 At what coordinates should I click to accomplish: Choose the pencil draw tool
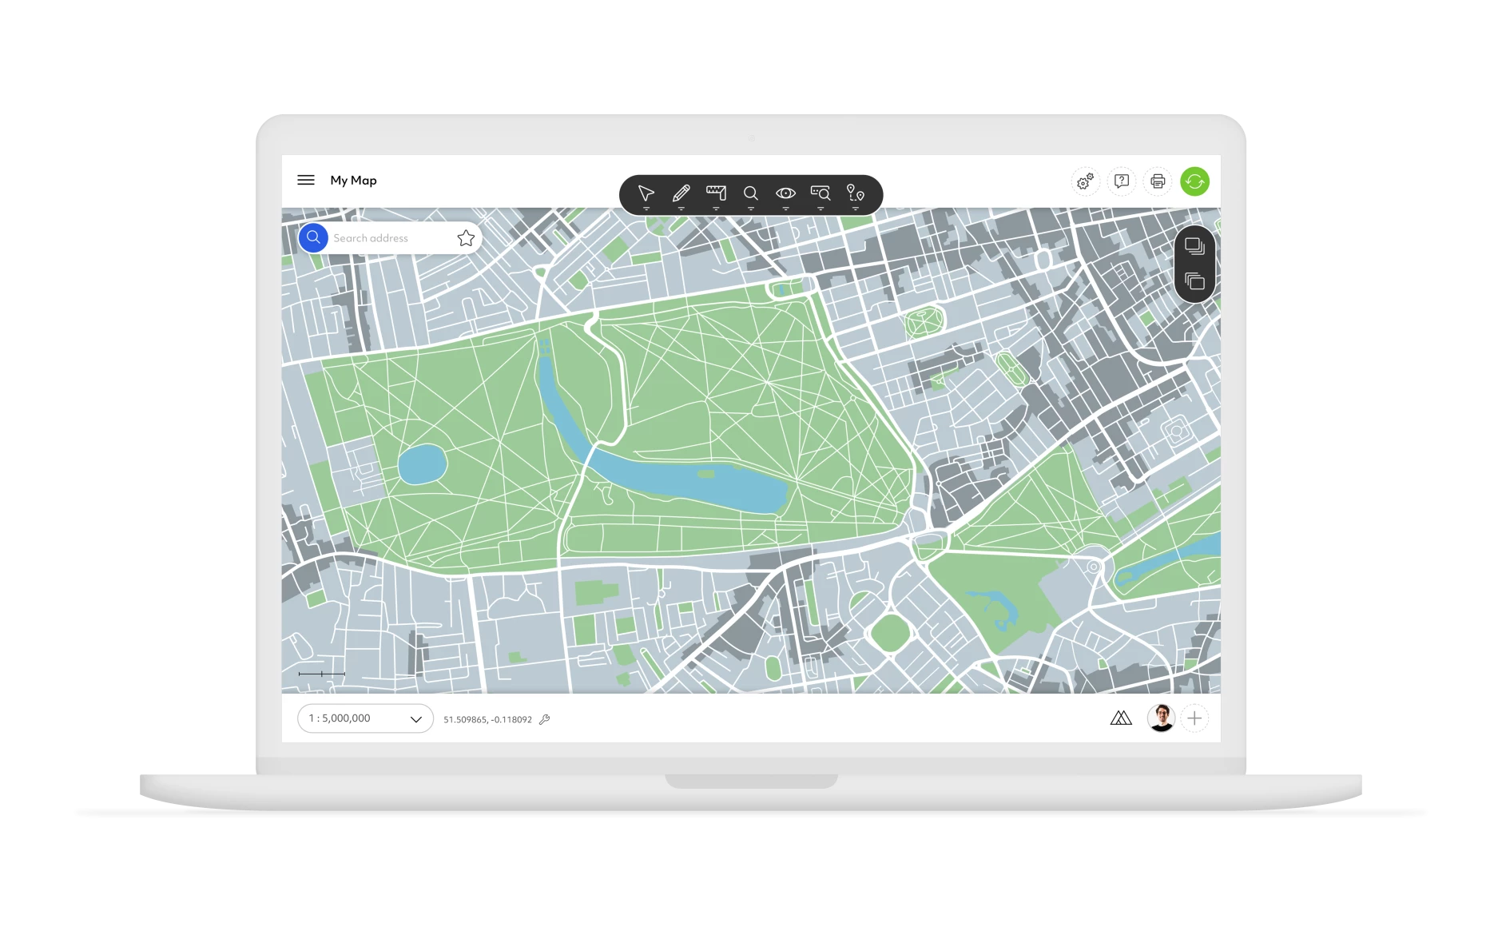[x=681, y=193]
